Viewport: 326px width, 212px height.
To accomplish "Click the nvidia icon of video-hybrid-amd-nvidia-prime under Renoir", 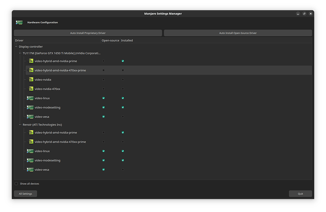I will (x=31, y=132).
